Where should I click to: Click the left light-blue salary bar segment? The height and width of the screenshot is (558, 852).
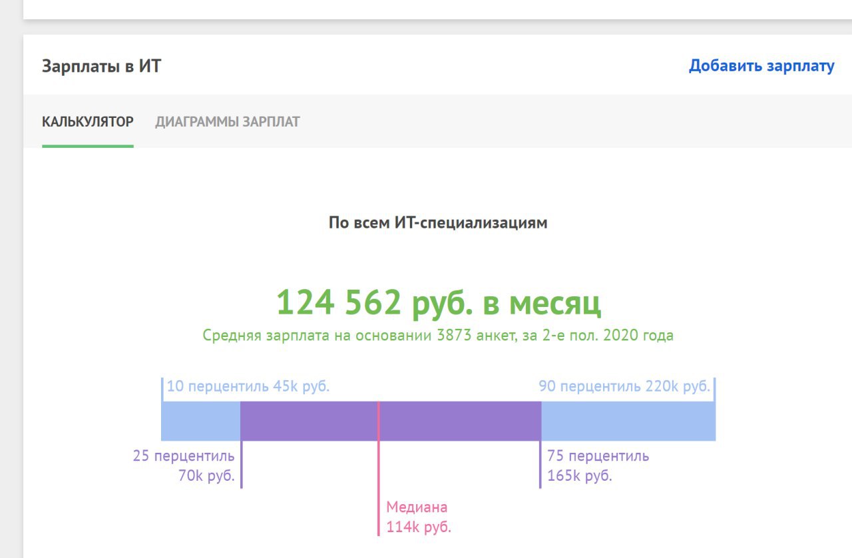[x=200, y=421]
